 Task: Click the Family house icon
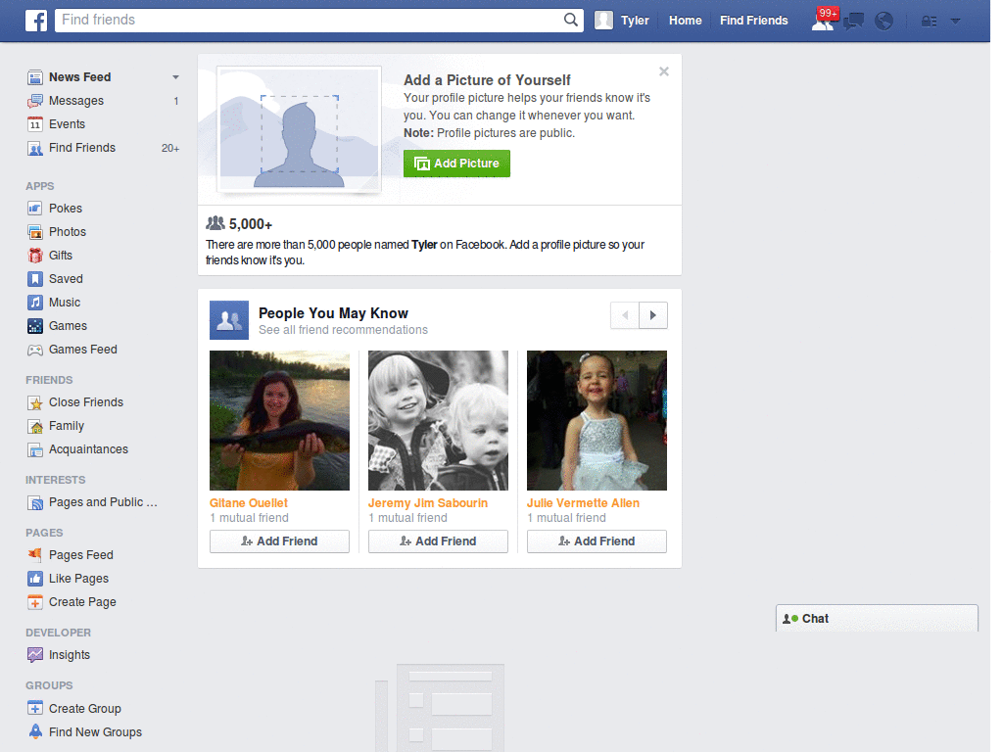click(x=35, y=427)
